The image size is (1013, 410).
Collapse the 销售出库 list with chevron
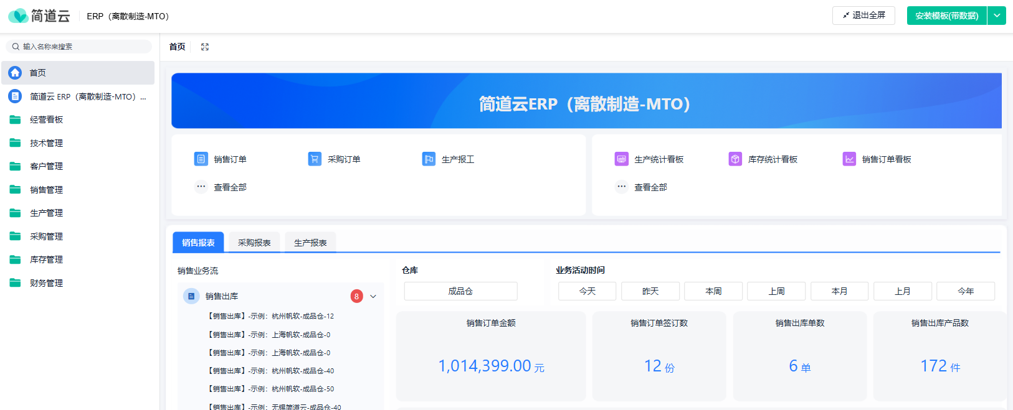(373, 296)
